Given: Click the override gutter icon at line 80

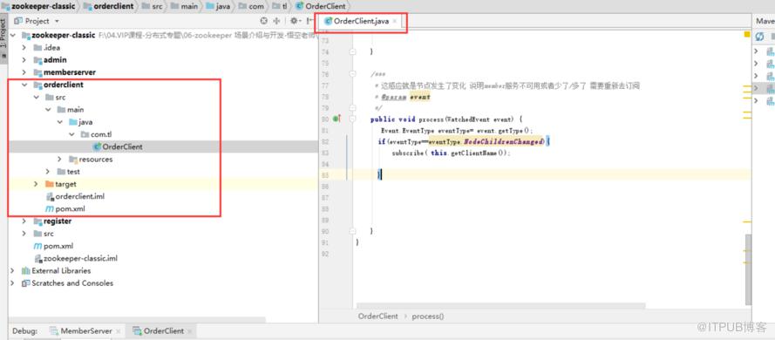Looking at the screenshot, I should 337,119.
